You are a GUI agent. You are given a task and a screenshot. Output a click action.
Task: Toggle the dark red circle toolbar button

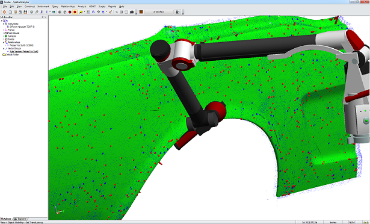tap(70, 12)
